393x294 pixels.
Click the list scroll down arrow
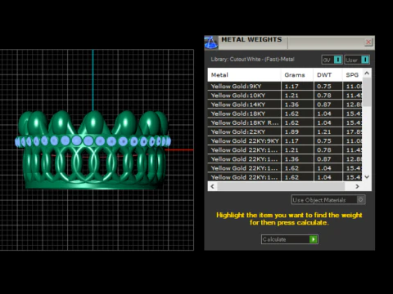pyautogui.click(x=367, y=177)
